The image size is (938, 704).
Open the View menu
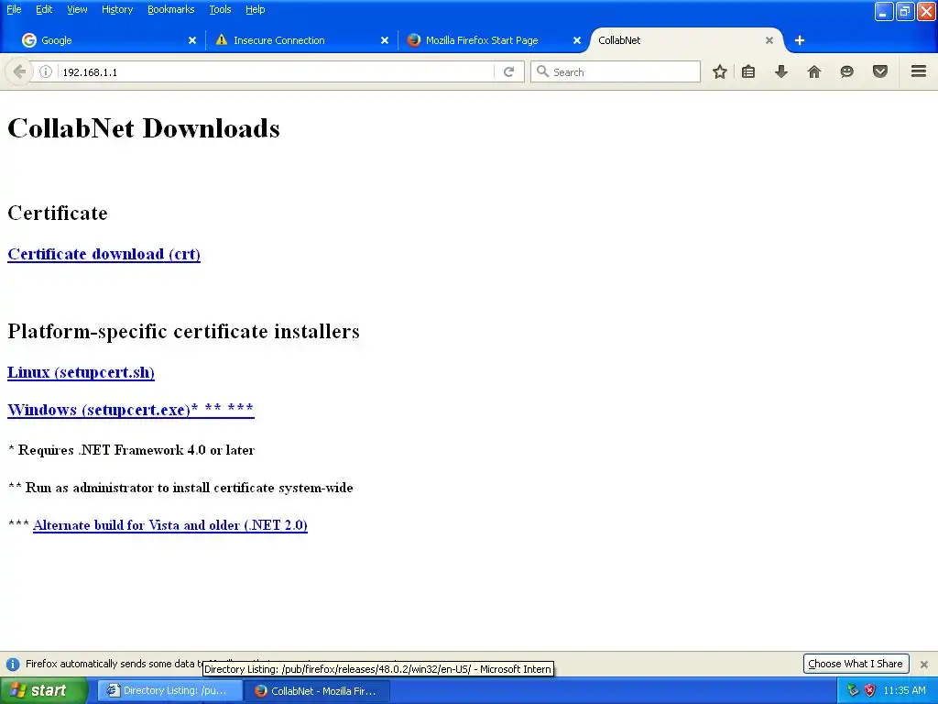click(77, 9)
